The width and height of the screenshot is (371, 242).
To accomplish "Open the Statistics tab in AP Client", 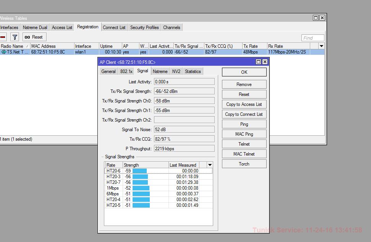I will coord(193,71).
